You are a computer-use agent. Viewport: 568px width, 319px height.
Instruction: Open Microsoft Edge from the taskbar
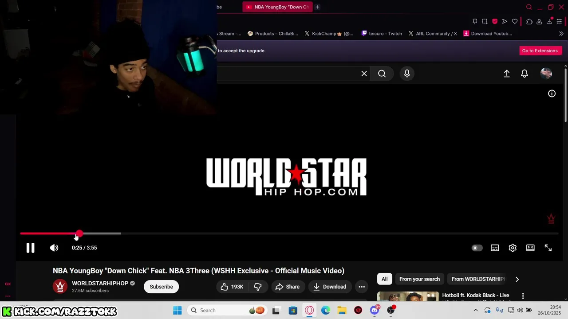point(326,310)
